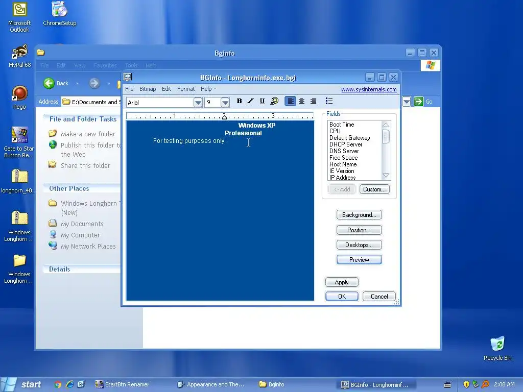Image resolution: width=523 pixels, height=392 pixels.
Task: Click the Apply button
Action: tap(342, 282)
